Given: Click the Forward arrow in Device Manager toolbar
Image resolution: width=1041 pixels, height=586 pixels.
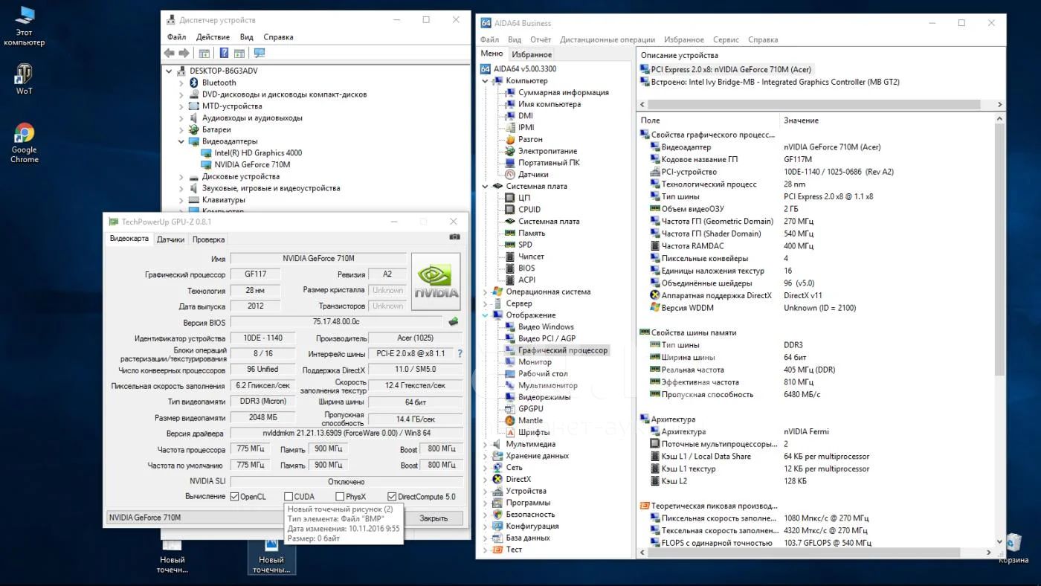Looking at the screenshot, I should pos(184,54).
